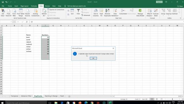Open the Windows Start menu
This screenshot has width=184, height=104.
pos(2,103)
